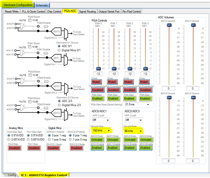Choose 0.65*AVDD for Mic0 Bias Gain
The width and height of the screenshot is (210, 178).
click(9, 140)
